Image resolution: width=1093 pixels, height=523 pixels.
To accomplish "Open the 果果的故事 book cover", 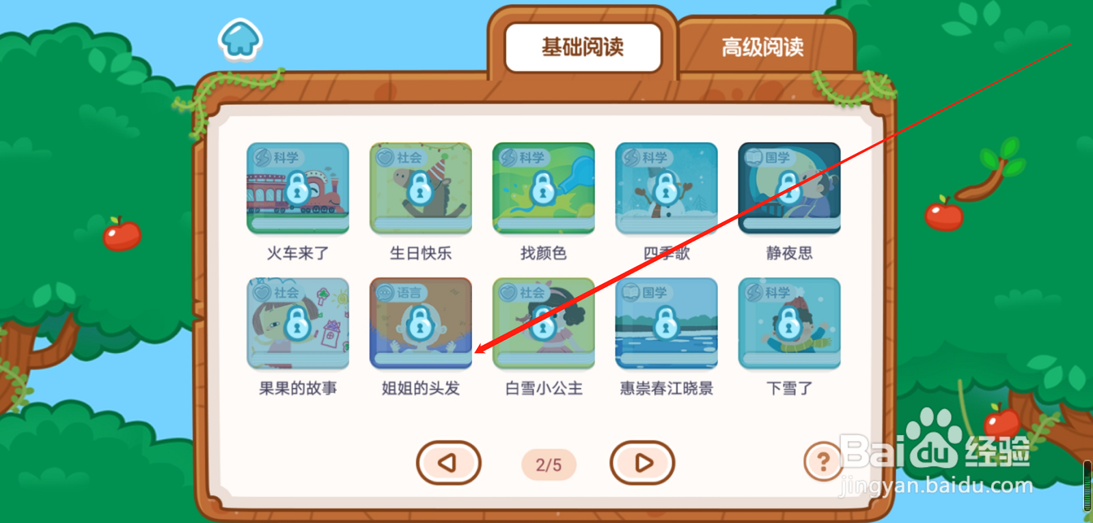I will point(298,323).
